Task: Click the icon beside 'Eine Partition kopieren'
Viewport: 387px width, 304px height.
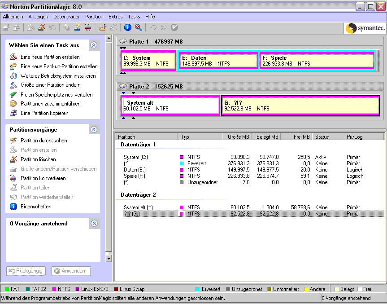Action: pyautogui.click(x=13, y=113)
